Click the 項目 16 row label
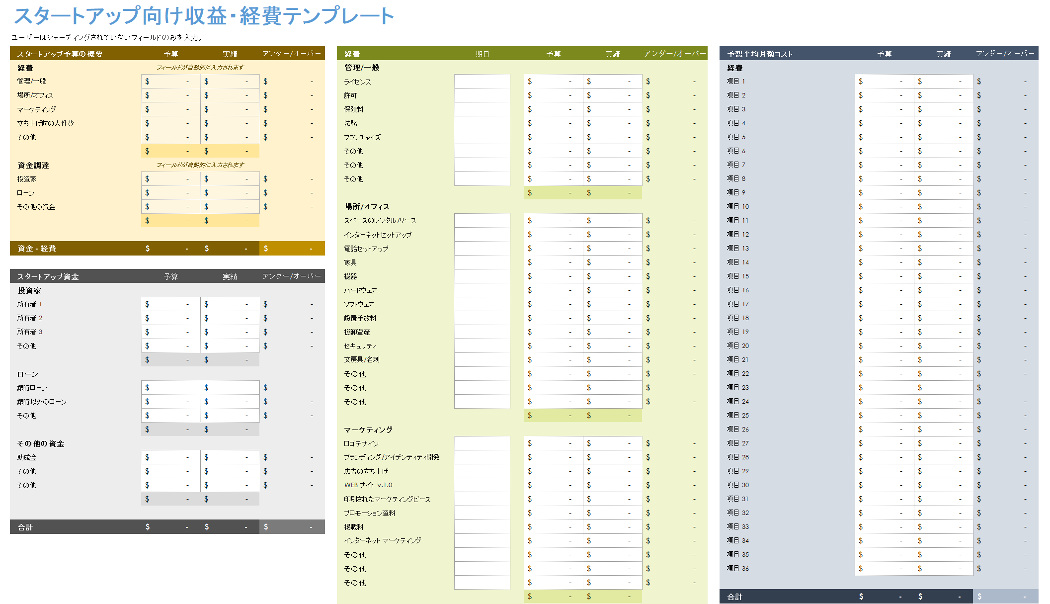The width and height of the screenshot is (1050, 604). (x=738, y=290)
